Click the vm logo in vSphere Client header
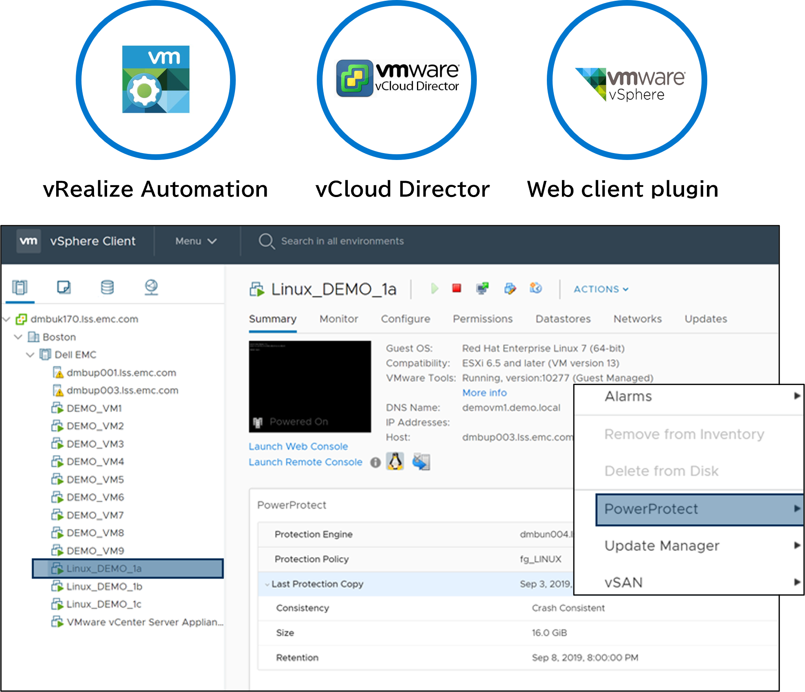Viewport: 805px width, 692px height. click(29, 241)
